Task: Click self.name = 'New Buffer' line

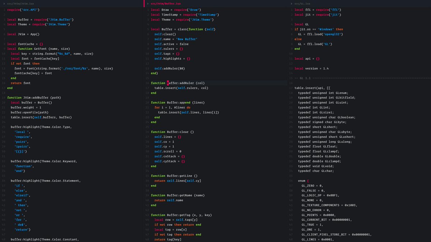Action: (176, 39)
